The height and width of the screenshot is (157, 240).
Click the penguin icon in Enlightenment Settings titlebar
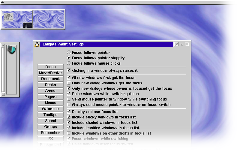click(37, 44)
